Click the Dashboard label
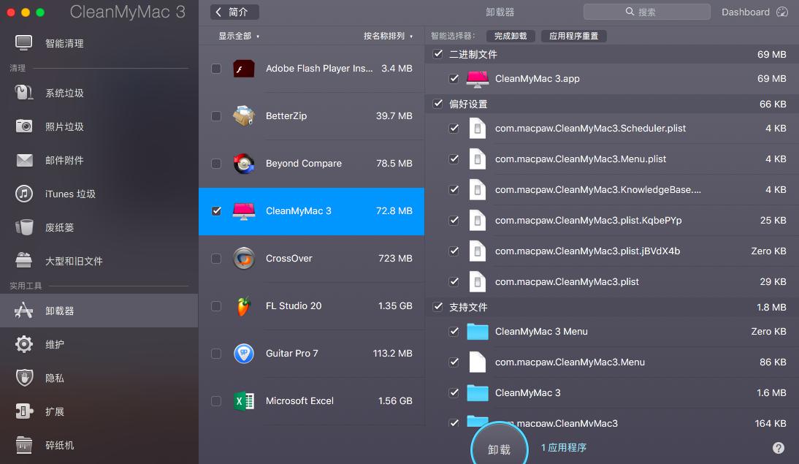 745,12
